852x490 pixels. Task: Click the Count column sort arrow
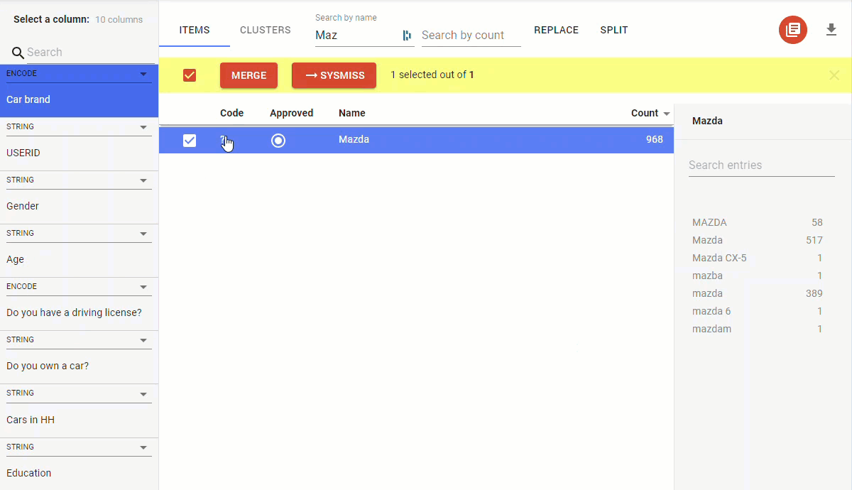point(666,114)
